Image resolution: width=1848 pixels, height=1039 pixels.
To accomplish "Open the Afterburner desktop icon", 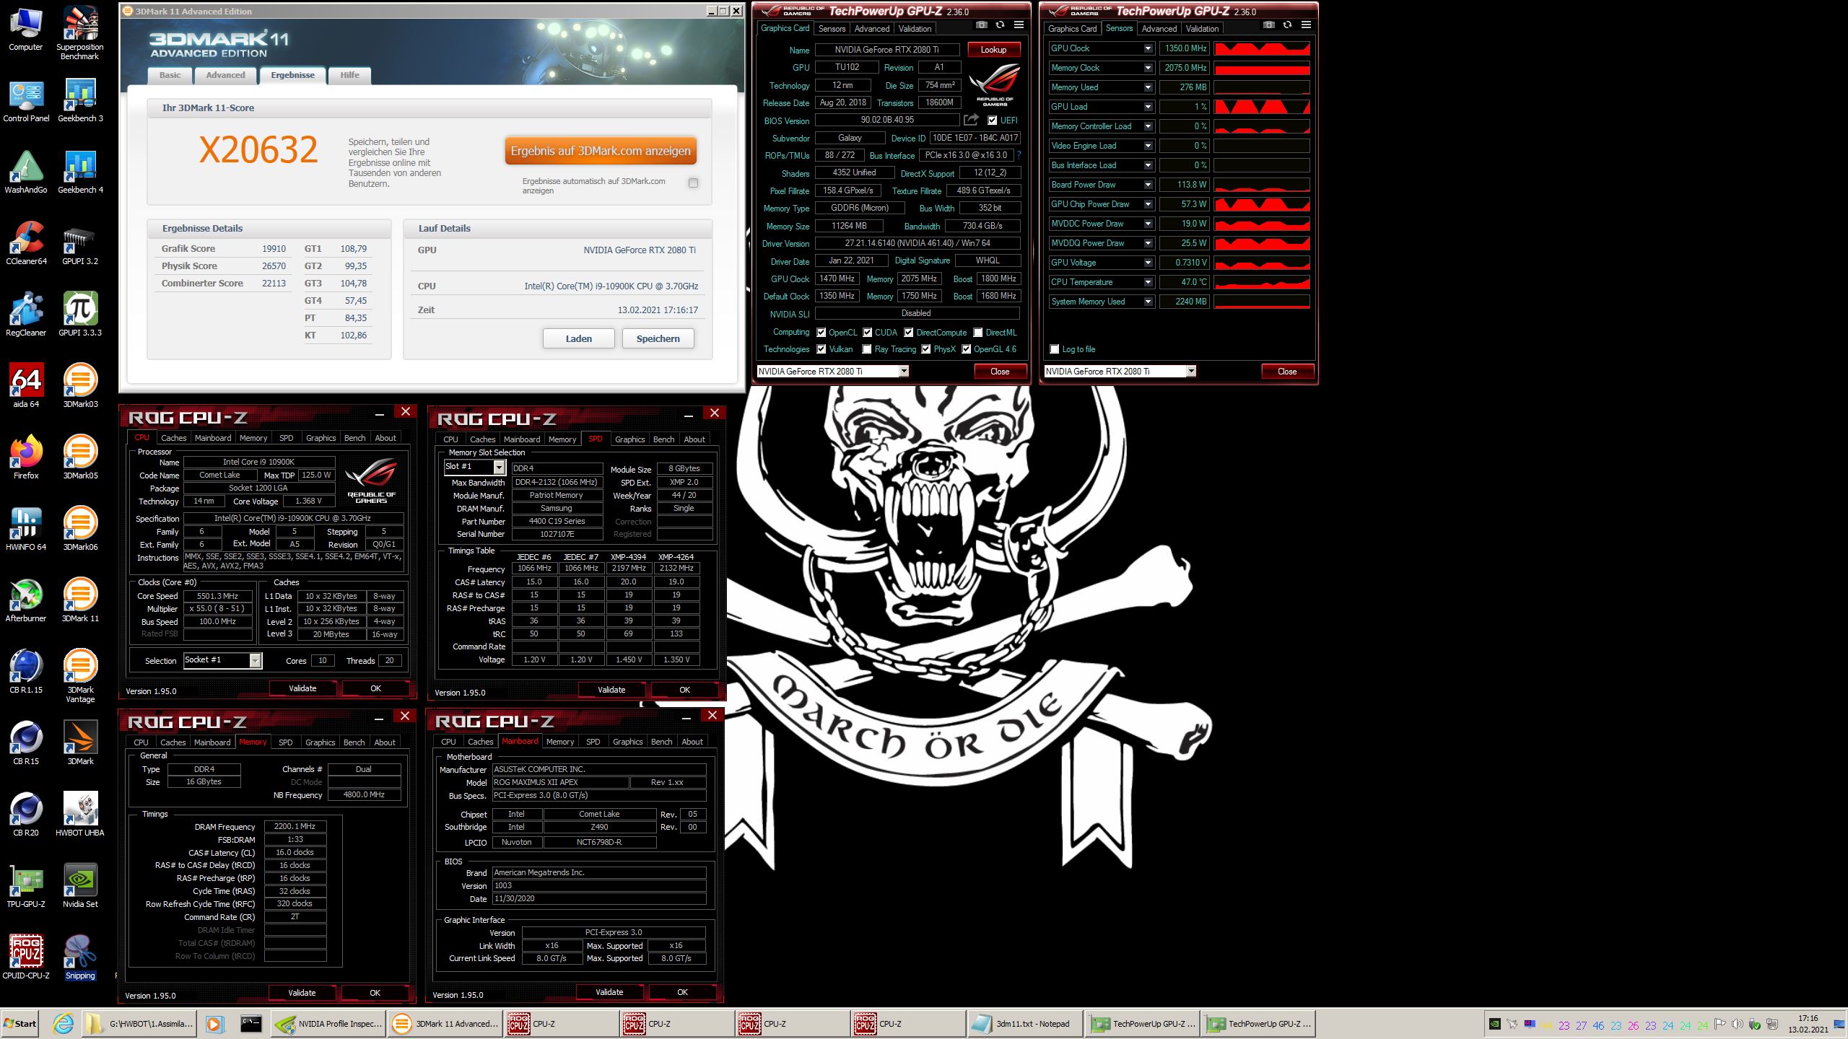I will (26, 601).
